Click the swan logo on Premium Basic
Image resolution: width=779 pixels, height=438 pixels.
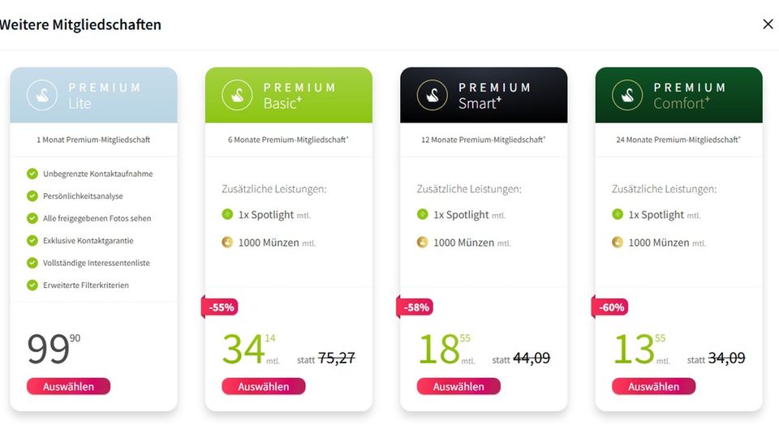click(237, 95)
